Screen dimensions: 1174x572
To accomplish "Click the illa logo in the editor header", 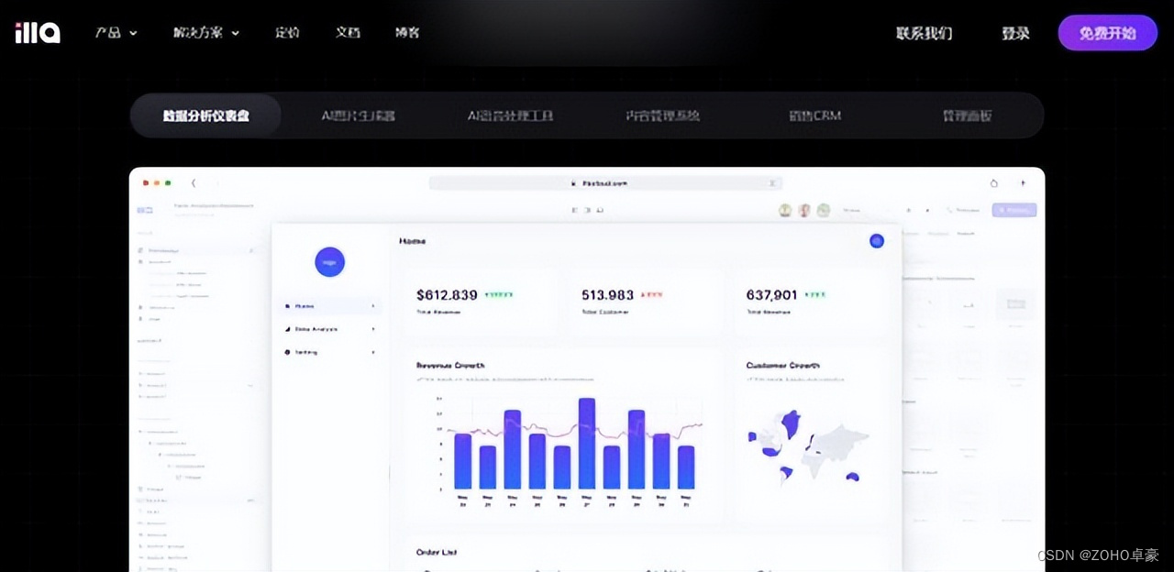I will pyautogui.click(x=145, y=210).
